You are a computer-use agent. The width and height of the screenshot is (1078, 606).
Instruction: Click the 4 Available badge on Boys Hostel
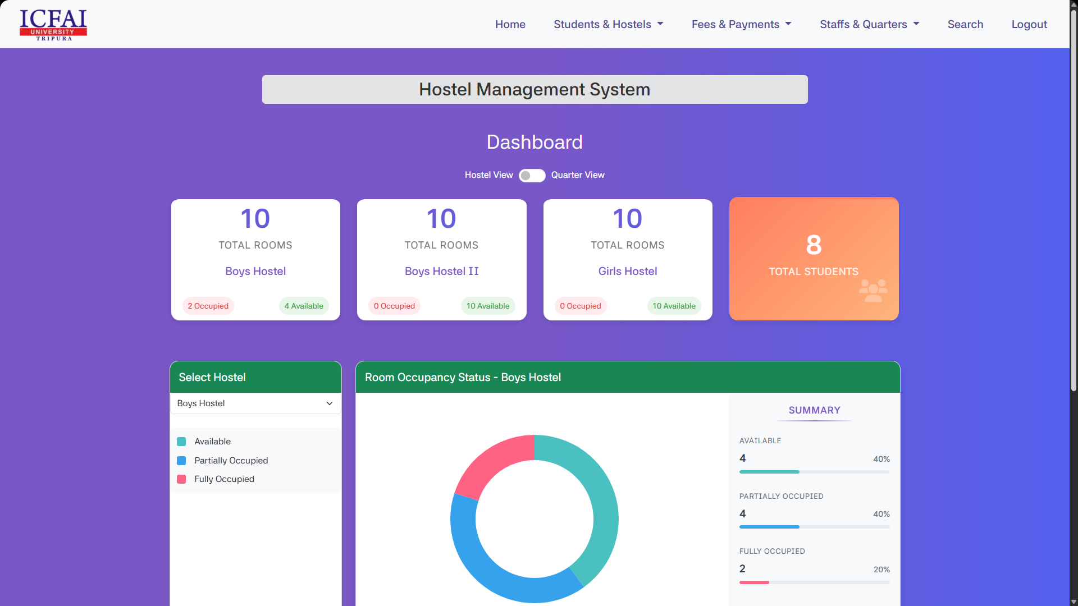coord(304,306)
